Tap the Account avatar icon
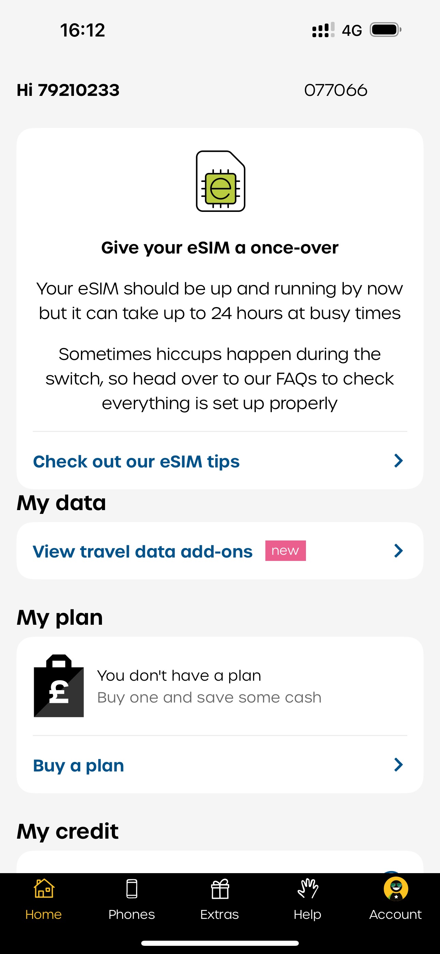440x954 pixels. pyautogui.click(x=396, y=889)
